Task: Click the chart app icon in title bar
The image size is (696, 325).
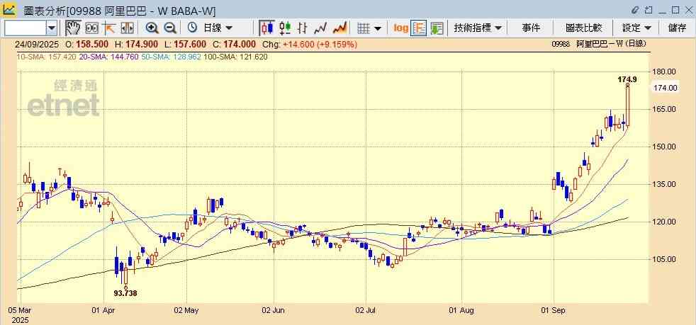Action: 9,9
